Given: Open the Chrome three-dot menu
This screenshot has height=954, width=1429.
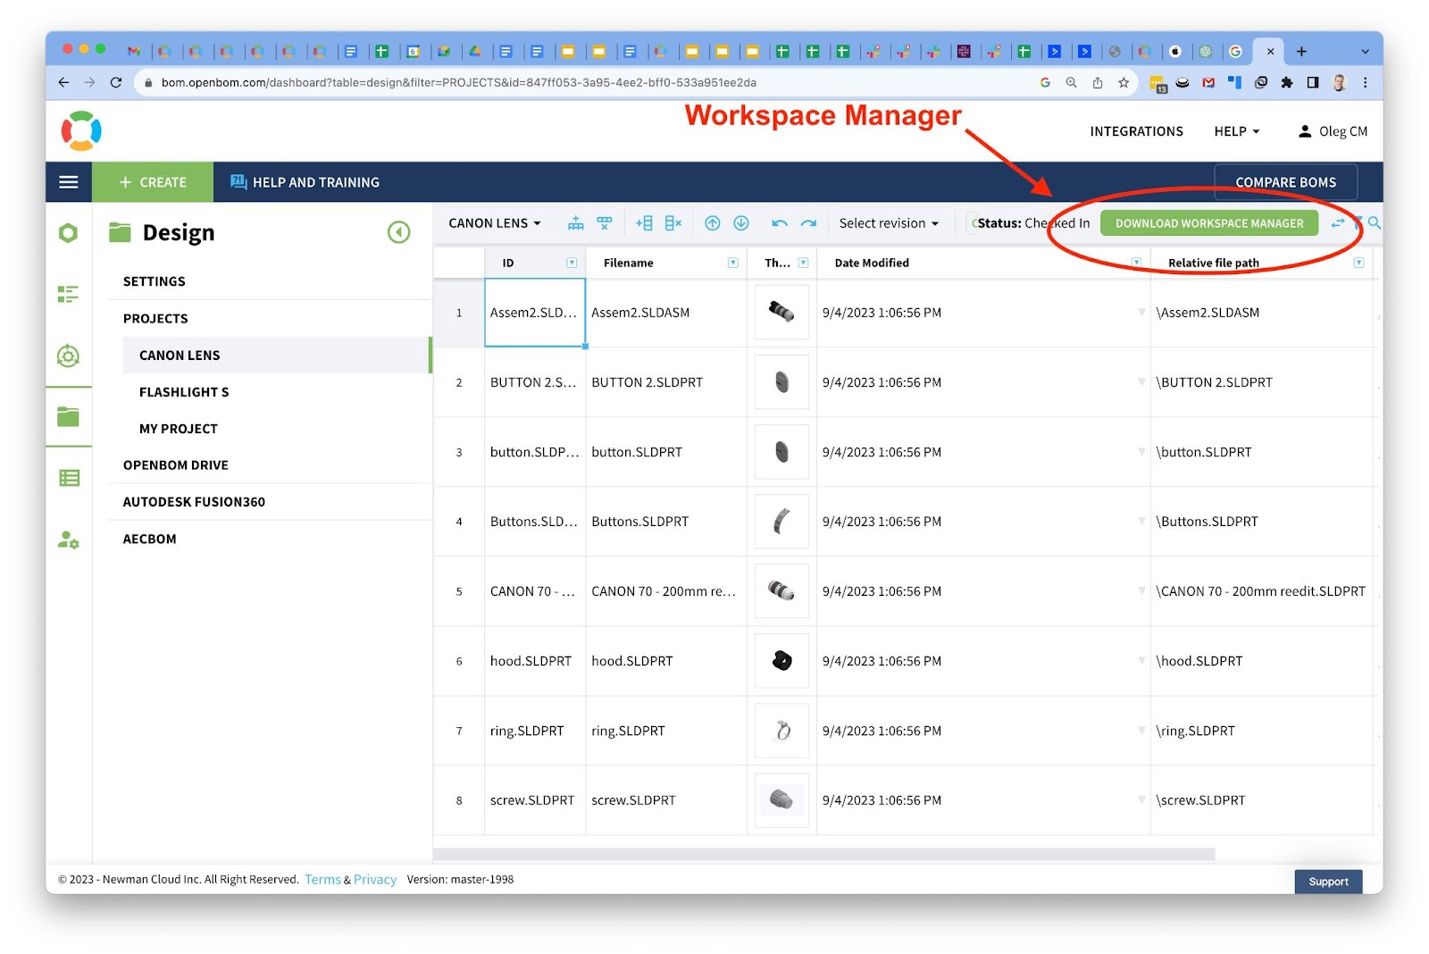Looking at the screenshot, I should [1365, 82].
